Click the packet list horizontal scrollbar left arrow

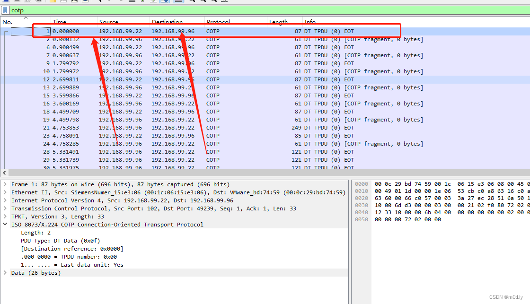click(4, 173)
